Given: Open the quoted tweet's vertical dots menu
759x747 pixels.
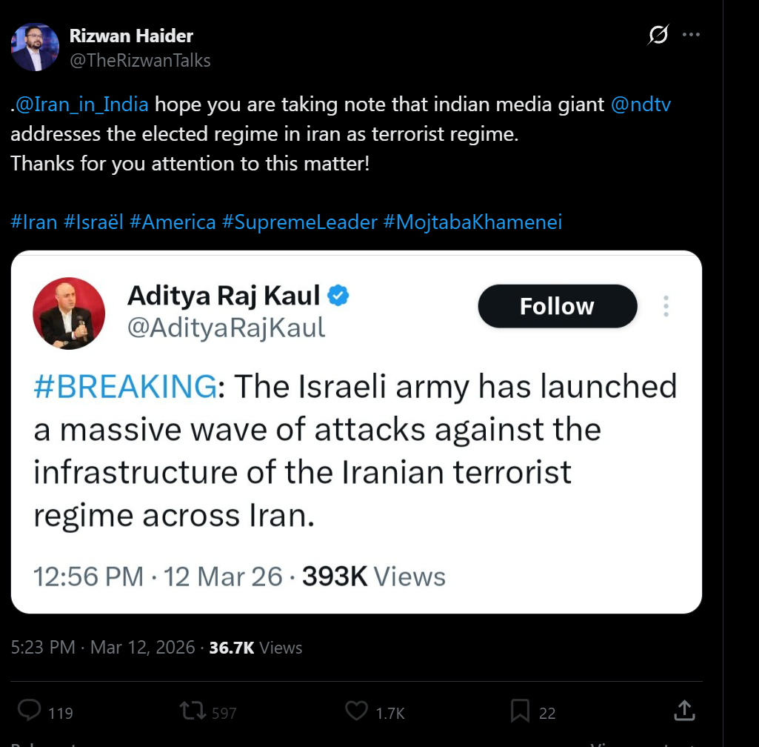Looking at the screenshot, I should pyautogui.click(x=666, y=306).
